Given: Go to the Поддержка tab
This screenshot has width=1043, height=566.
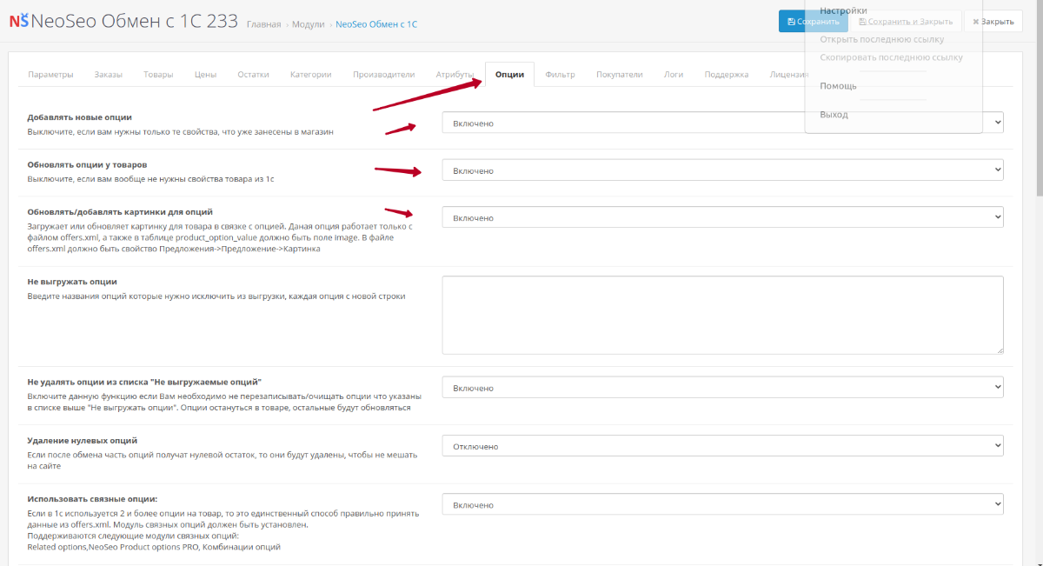Looking at the screenshot, I should (x=727, y=75).
